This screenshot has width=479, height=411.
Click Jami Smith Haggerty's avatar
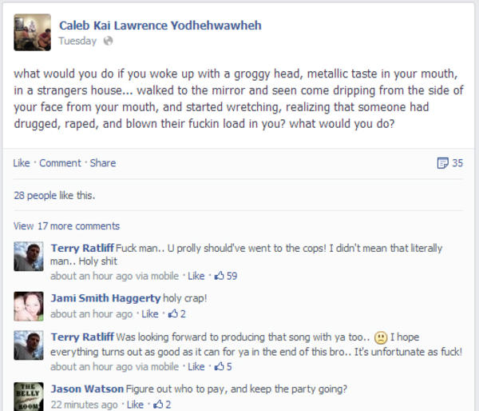point(30,305)
